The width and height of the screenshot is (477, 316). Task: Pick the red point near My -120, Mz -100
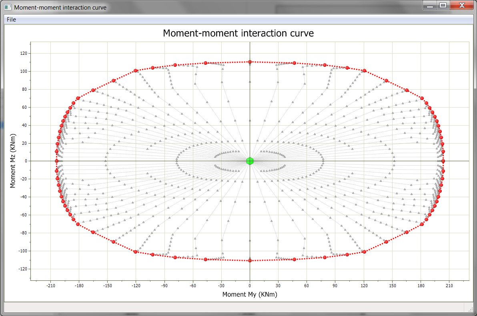[136, 252]
